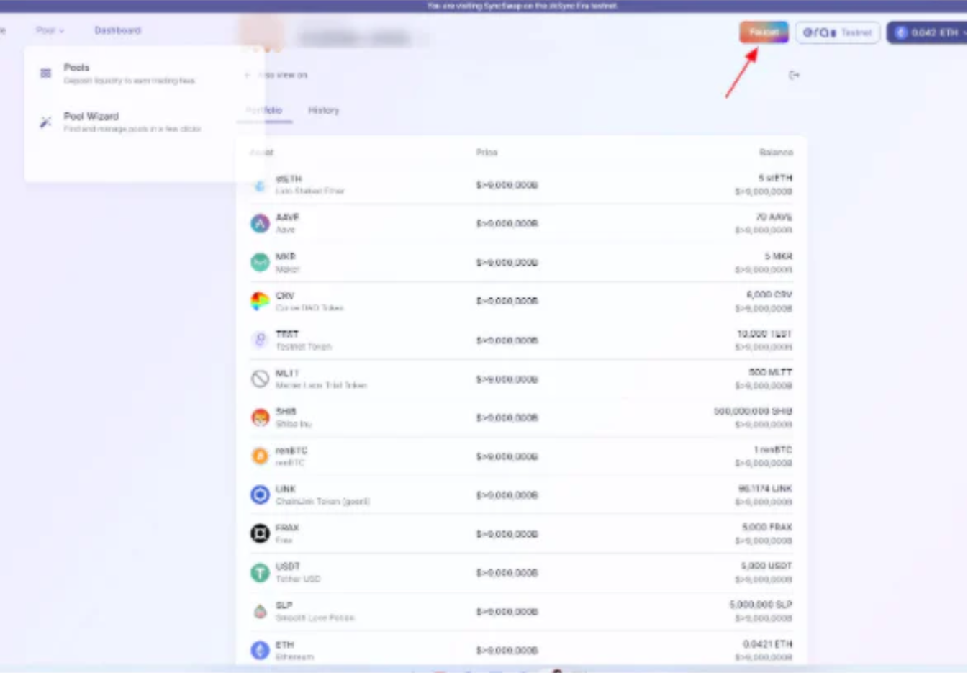Click the 5 stETH balance value
968x673 pixels.
775,178
